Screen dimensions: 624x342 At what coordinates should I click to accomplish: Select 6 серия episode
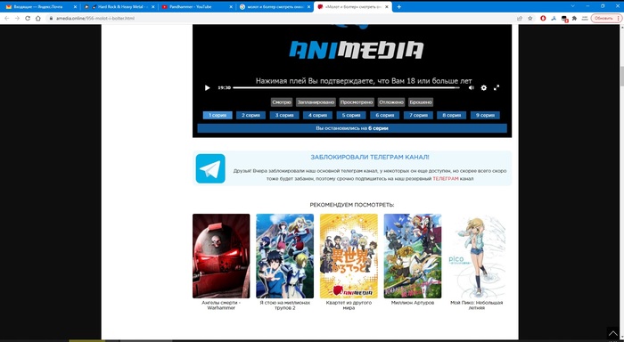click(385, 115)
